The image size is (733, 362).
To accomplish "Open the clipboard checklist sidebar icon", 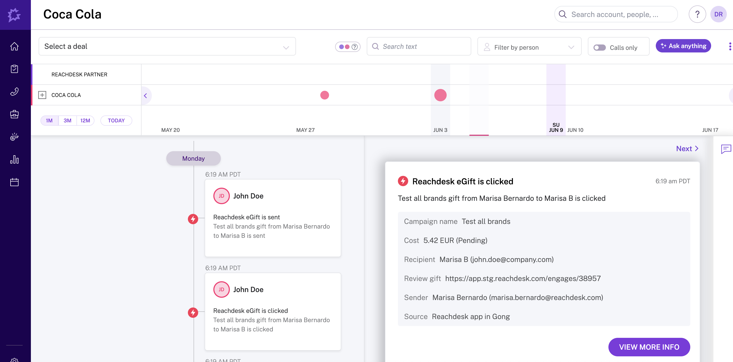I will (14, 69).
